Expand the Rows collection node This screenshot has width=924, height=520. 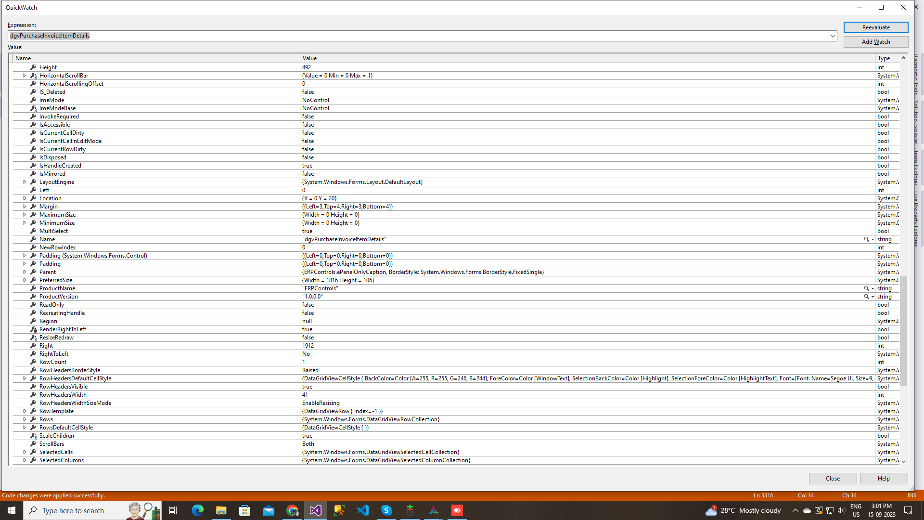pyautogui.click(x=25, y=419)
